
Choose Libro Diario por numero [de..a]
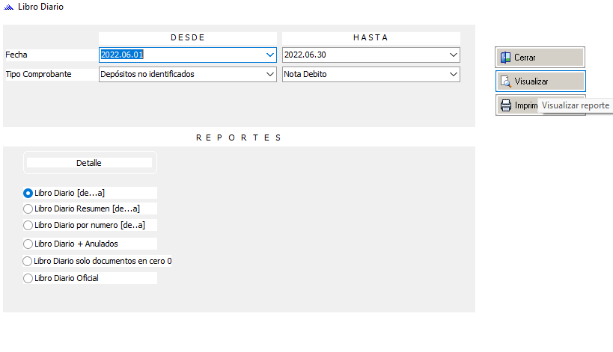(28, 225)
